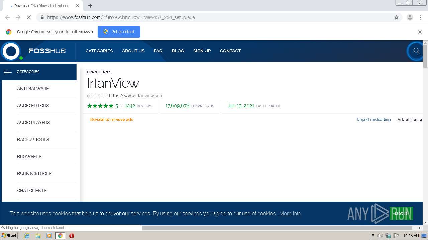Click Show desktop button at taskbar end
Viewport: 428px width, 240px height.
424,236
